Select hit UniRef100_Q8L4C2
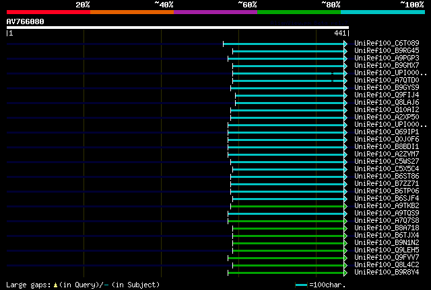The image size is (431, 290). (387, 265)
